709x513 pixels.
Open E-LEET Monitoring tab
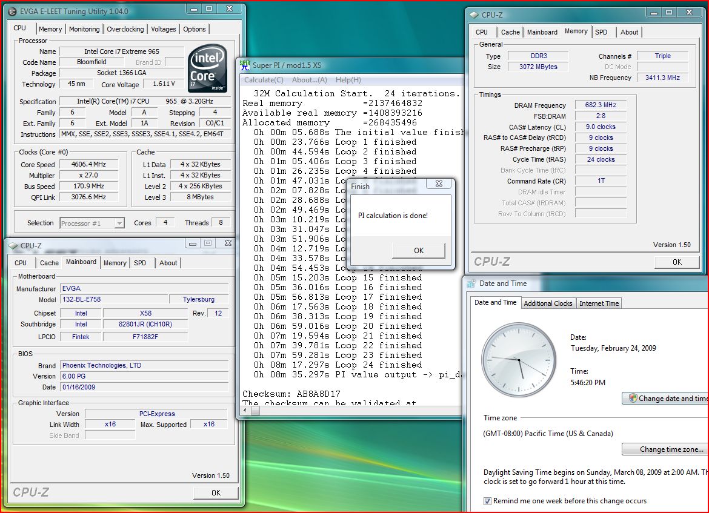point(84,29)
